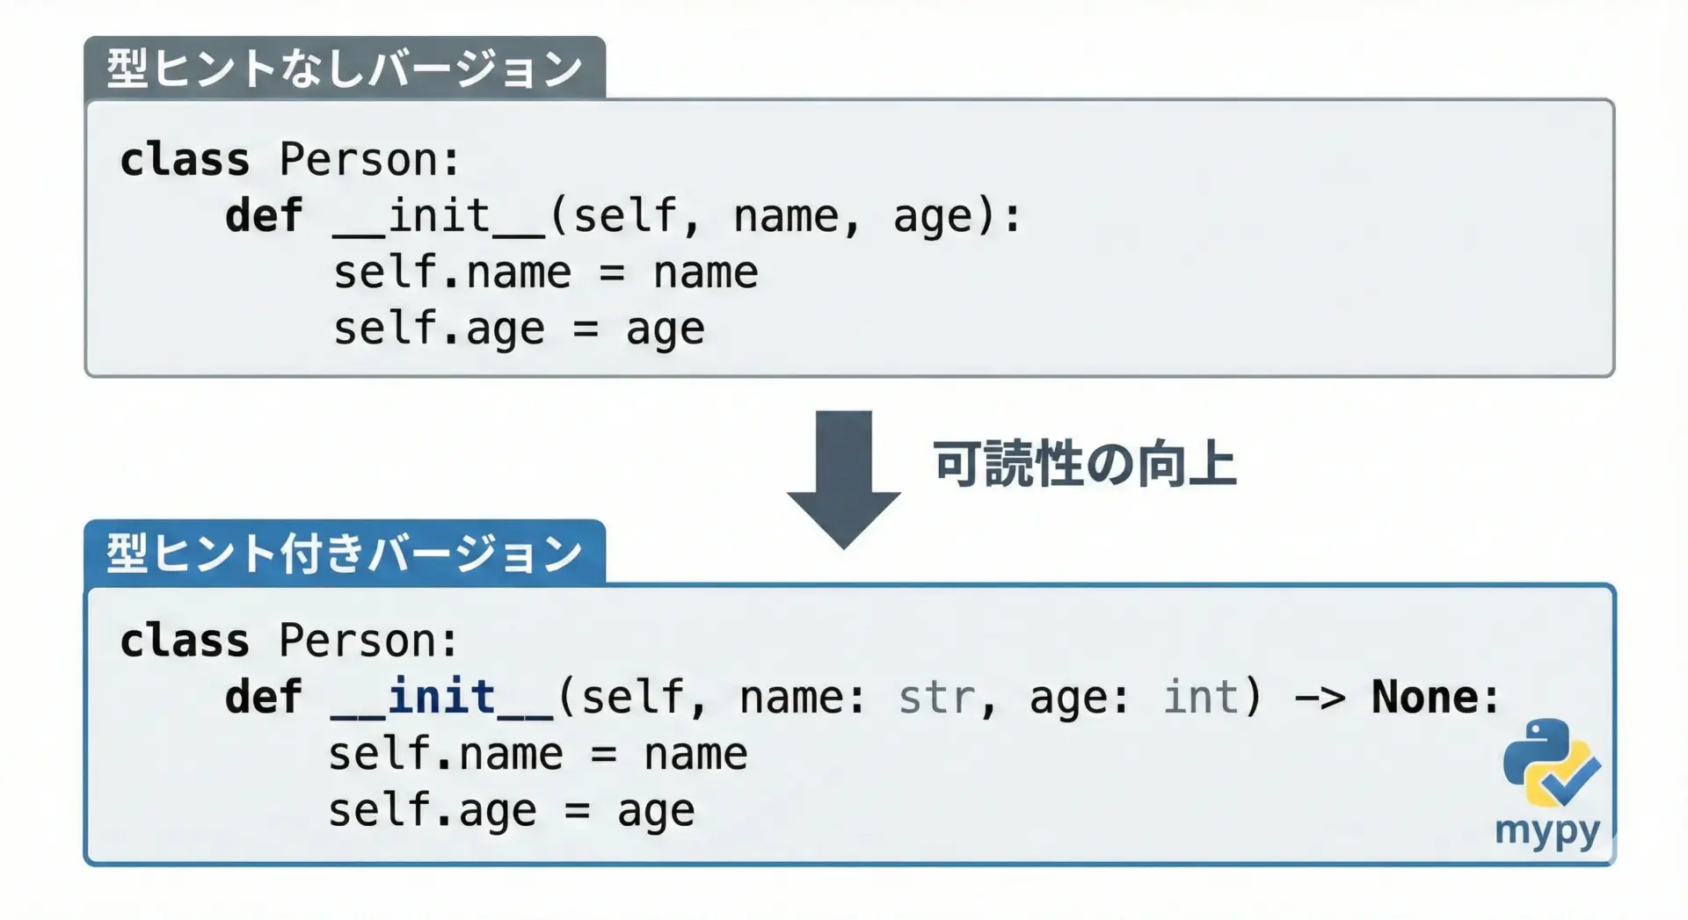Click the 可読性の向上 label

(1084, 464)
